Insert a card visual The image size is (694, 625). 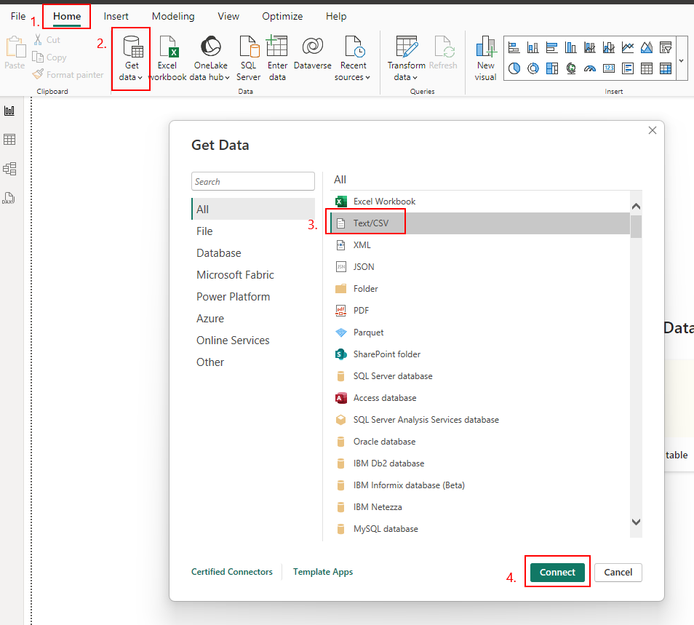point(609,68)
